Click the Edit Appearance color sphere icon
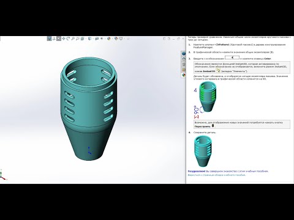 (x=109, y=38)
